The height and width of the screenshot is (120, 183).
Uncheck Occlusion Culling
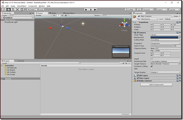pyautogui.click(x=152, y=66)
